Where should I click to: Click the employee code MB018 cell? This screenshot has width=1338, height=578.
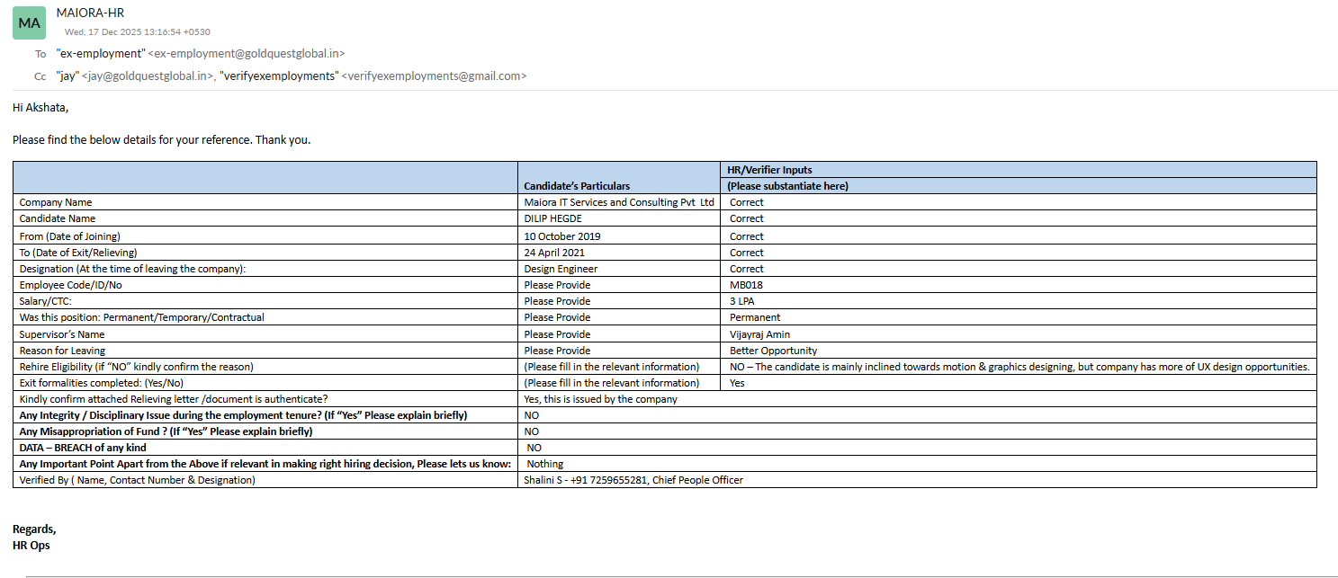point(1019,285)
